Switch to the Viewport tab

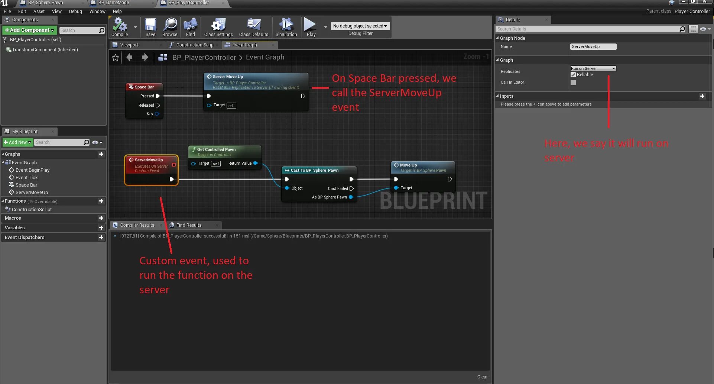(x=129, y=45)
